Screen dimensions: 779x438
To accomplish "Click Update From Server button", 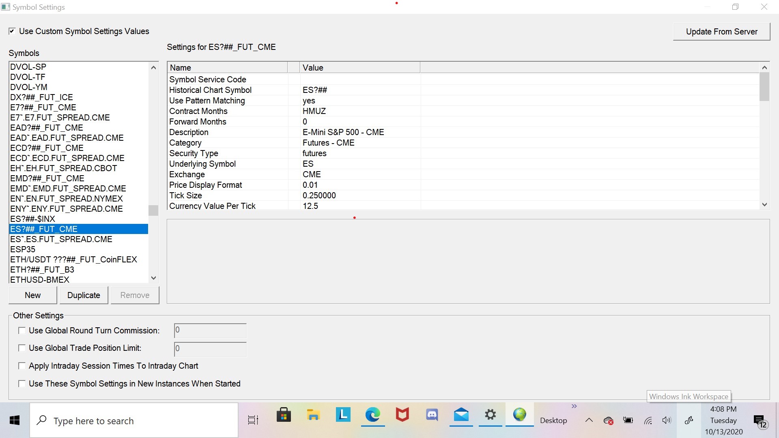I will coord(721,32).
